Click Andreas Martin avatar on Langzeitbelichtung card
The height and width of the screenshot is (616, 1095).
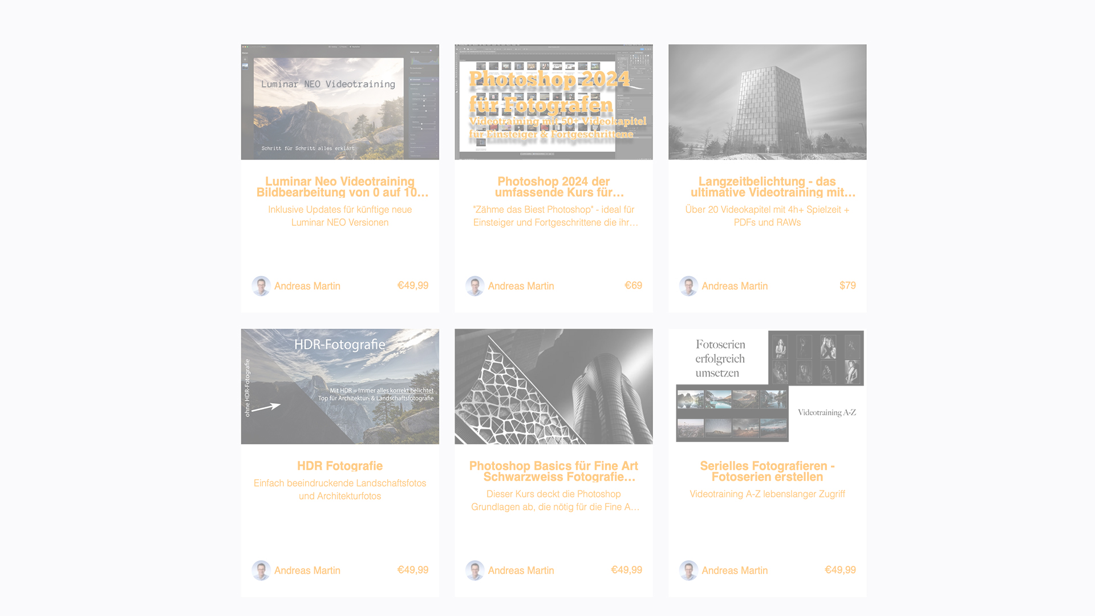(689, 286)
